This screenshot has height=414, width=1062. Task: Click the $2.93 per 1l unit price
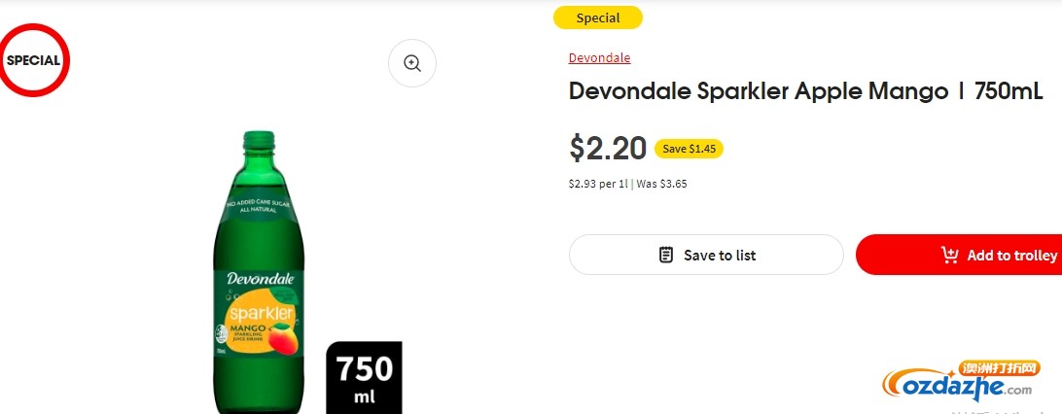(x=599, y=184)
